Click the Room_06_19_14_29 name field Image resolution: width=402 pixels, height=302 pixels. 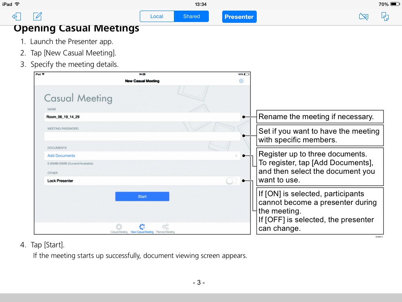[x=142, y=117]
